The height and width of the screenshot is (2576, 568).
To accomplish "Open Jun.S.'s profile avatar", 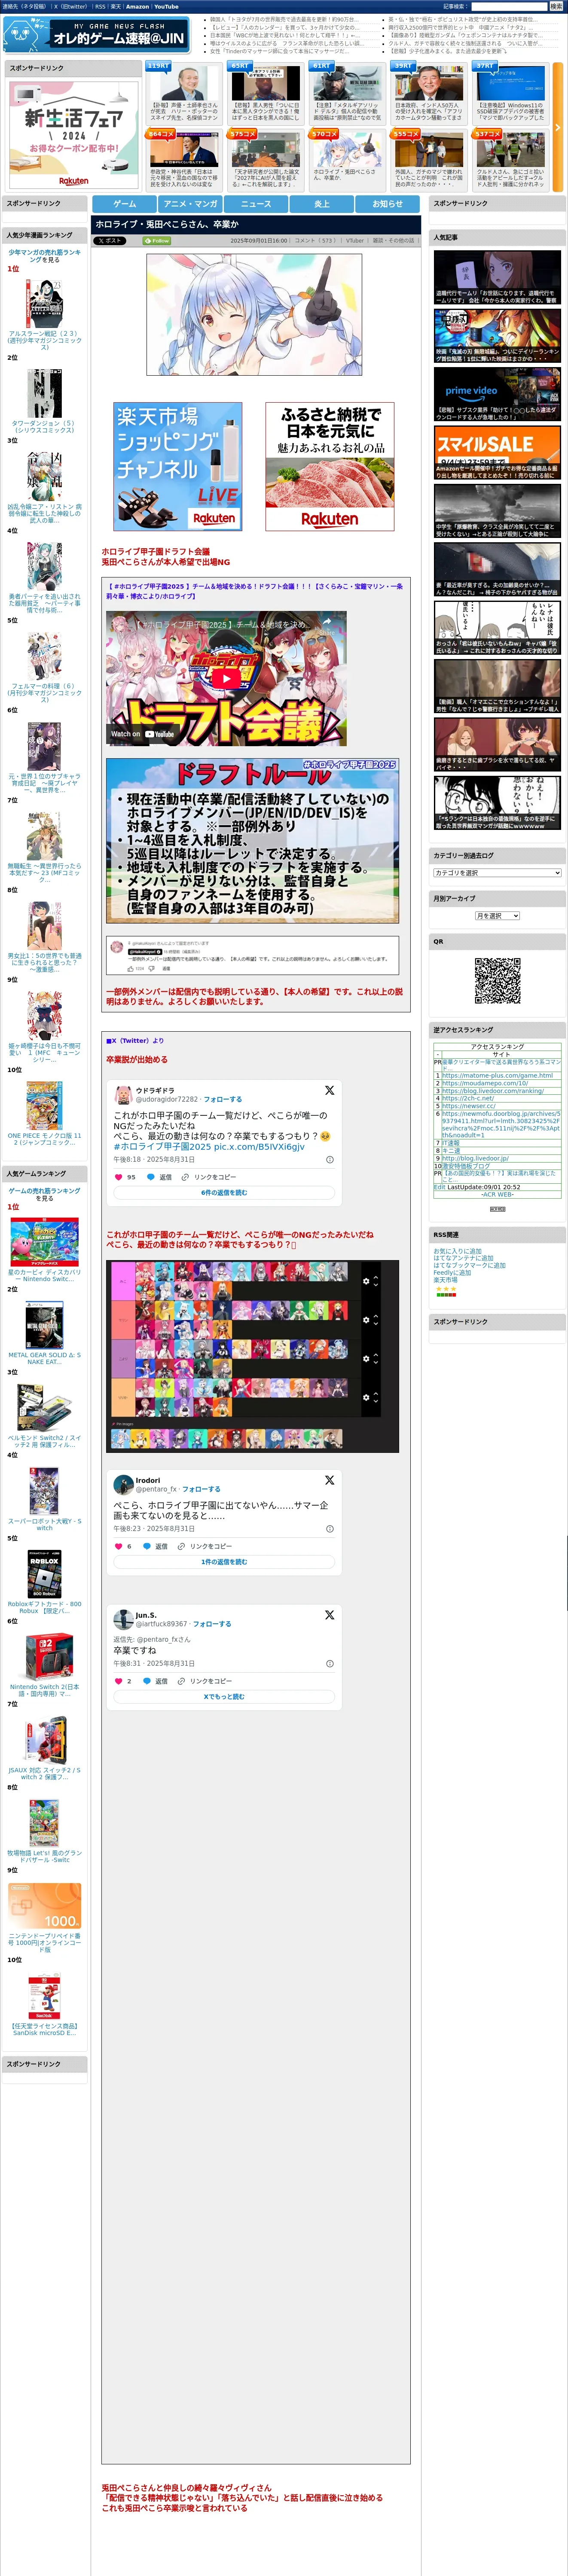I will pyautogui.click(x=124, y=1619).
